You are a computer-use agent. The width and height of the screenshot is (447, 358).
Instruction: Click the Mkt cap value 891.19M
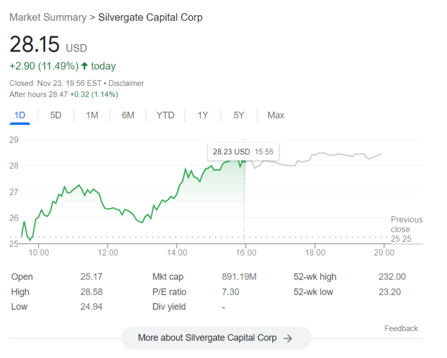tap(239, 277)
